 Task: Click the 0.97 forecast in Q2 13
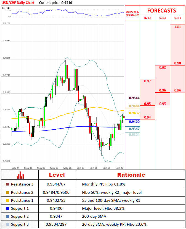point(147,81)
